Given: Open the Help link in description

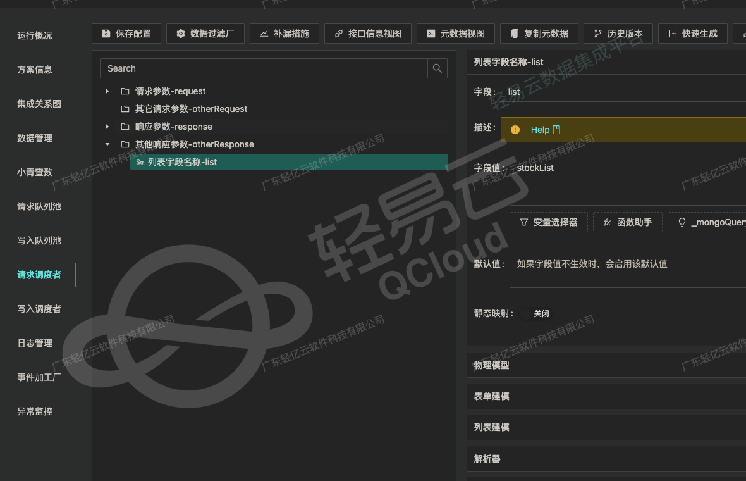Looking at the screenshot, I should [540, 130].
